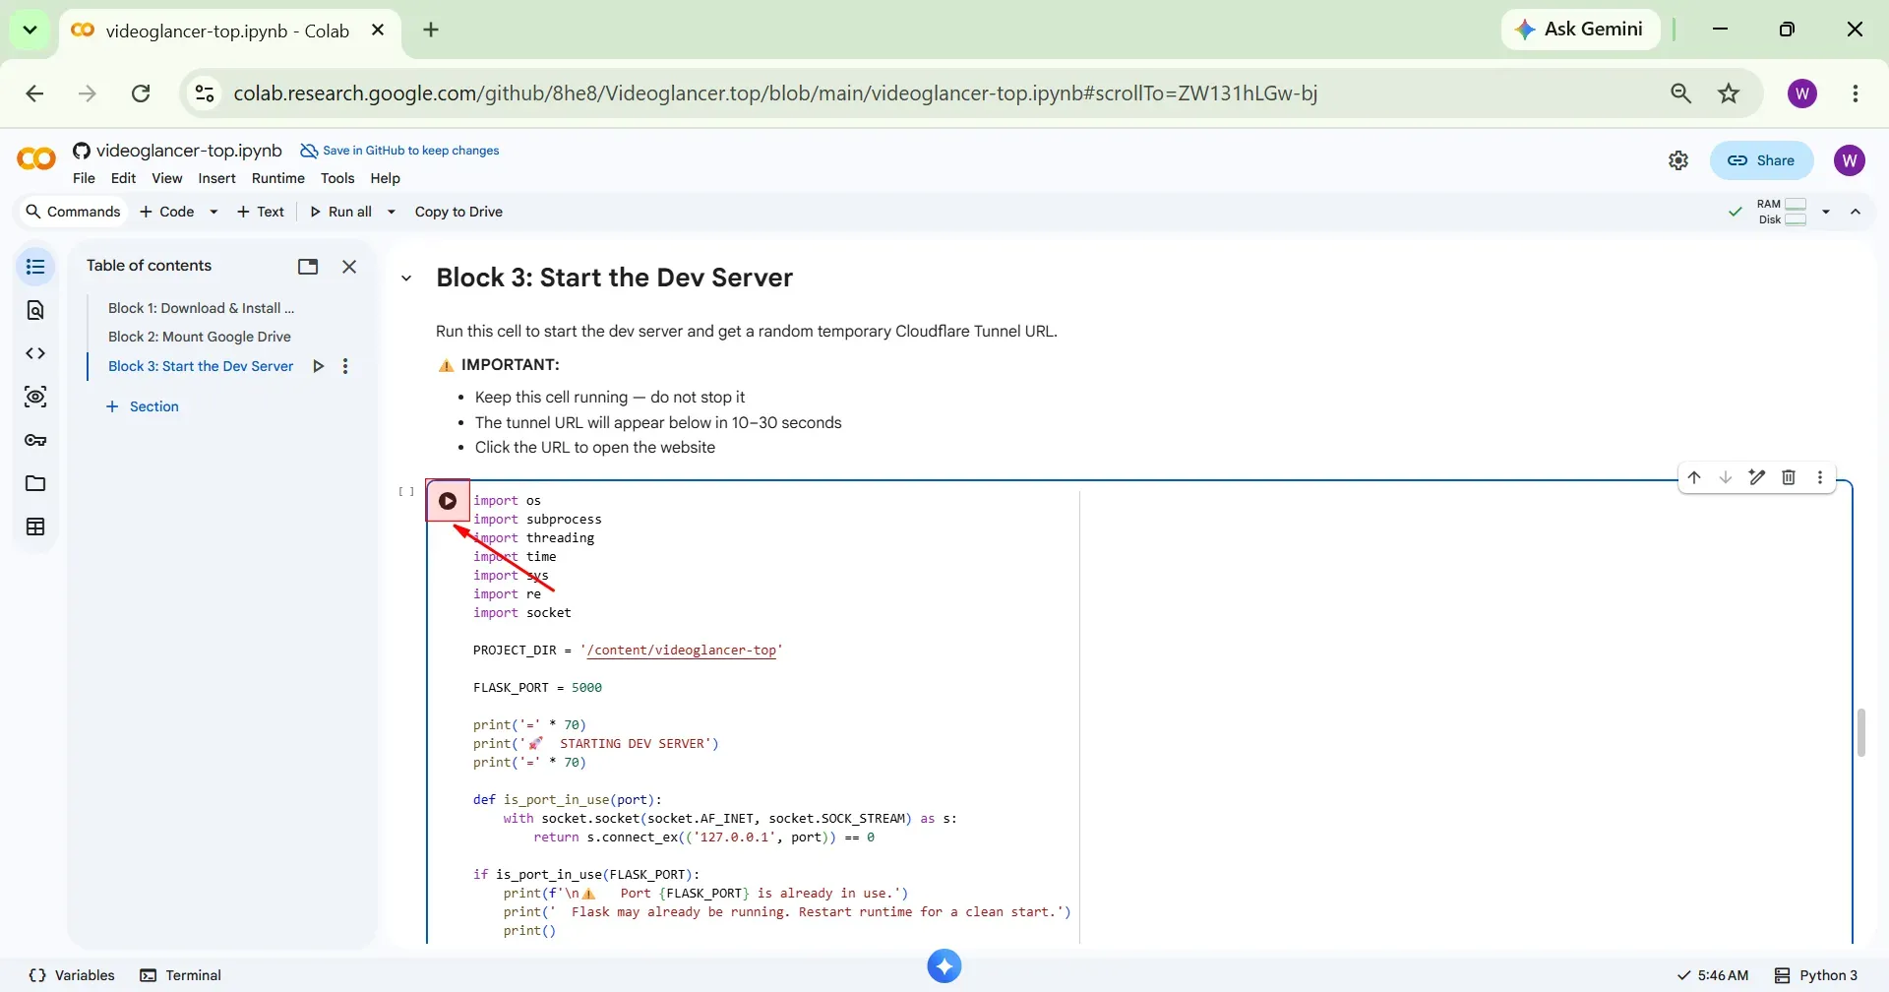Delete the cell with the trash icon

click(x=1789, y=477)
